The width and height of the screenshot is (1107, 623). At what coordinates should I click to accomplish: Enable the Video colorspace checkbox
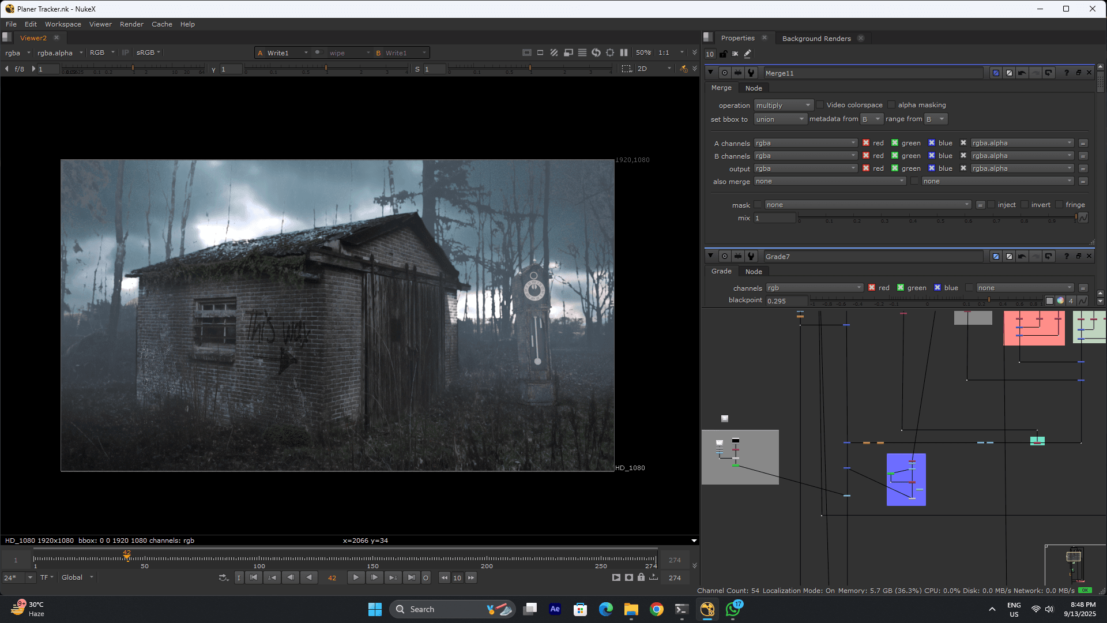(820, 105)
